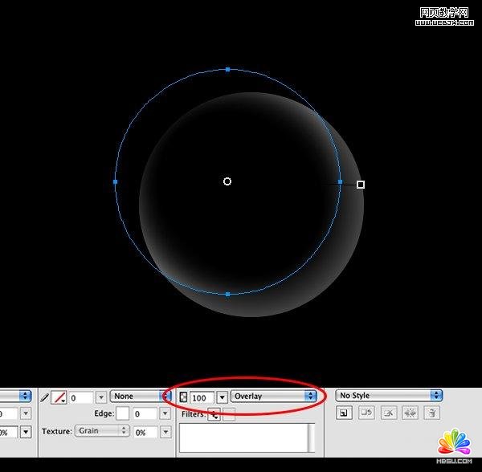482x472 pixels.
Task: Open the Texture Grain dropdown
Action: coord(102,431)
